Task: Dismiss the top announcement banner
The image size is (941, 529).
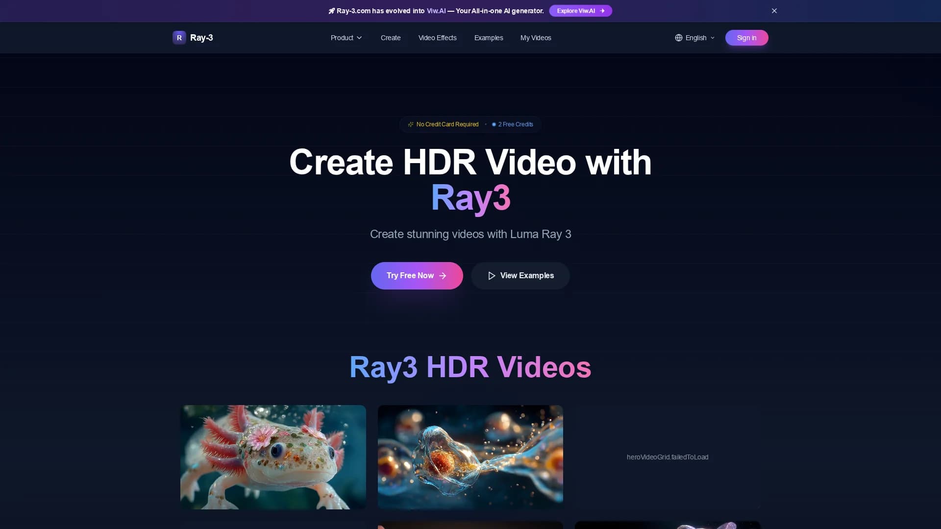Action: (x=774, y=11)
